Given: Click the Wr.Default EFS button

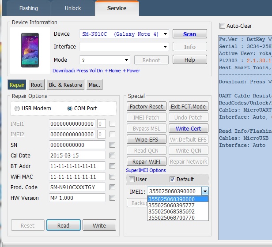Looking at the screenshot, I should 189,139.
